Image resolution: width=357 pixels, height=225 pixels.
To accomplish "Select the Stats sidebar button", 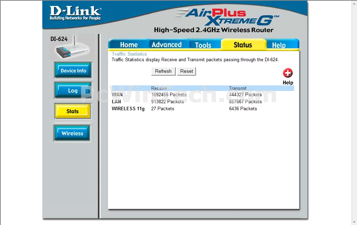I will click(73, 111).
